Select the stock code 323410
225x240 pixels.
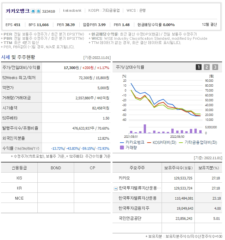(48, 11)
